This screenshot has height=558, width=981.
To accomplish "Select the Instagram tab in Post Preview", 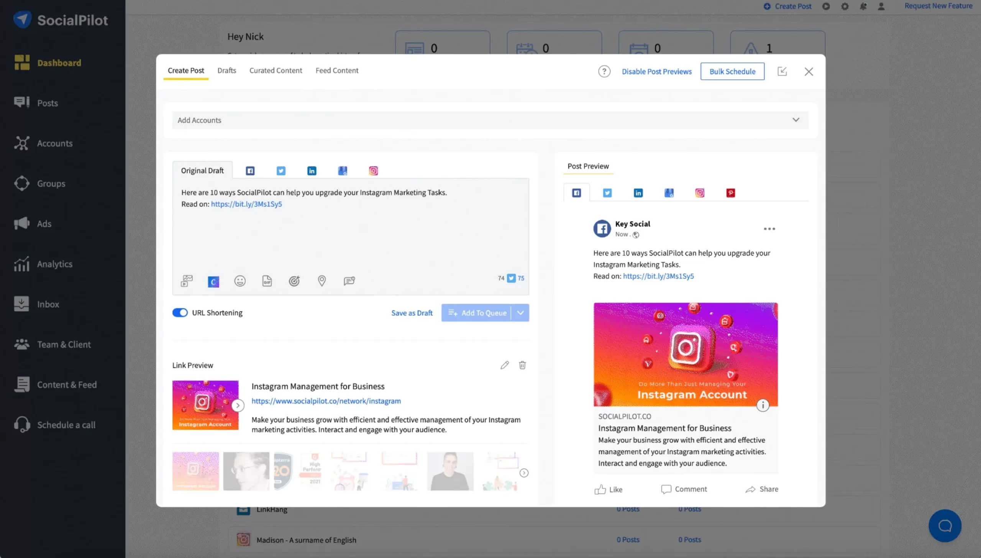I will [700, 193].
